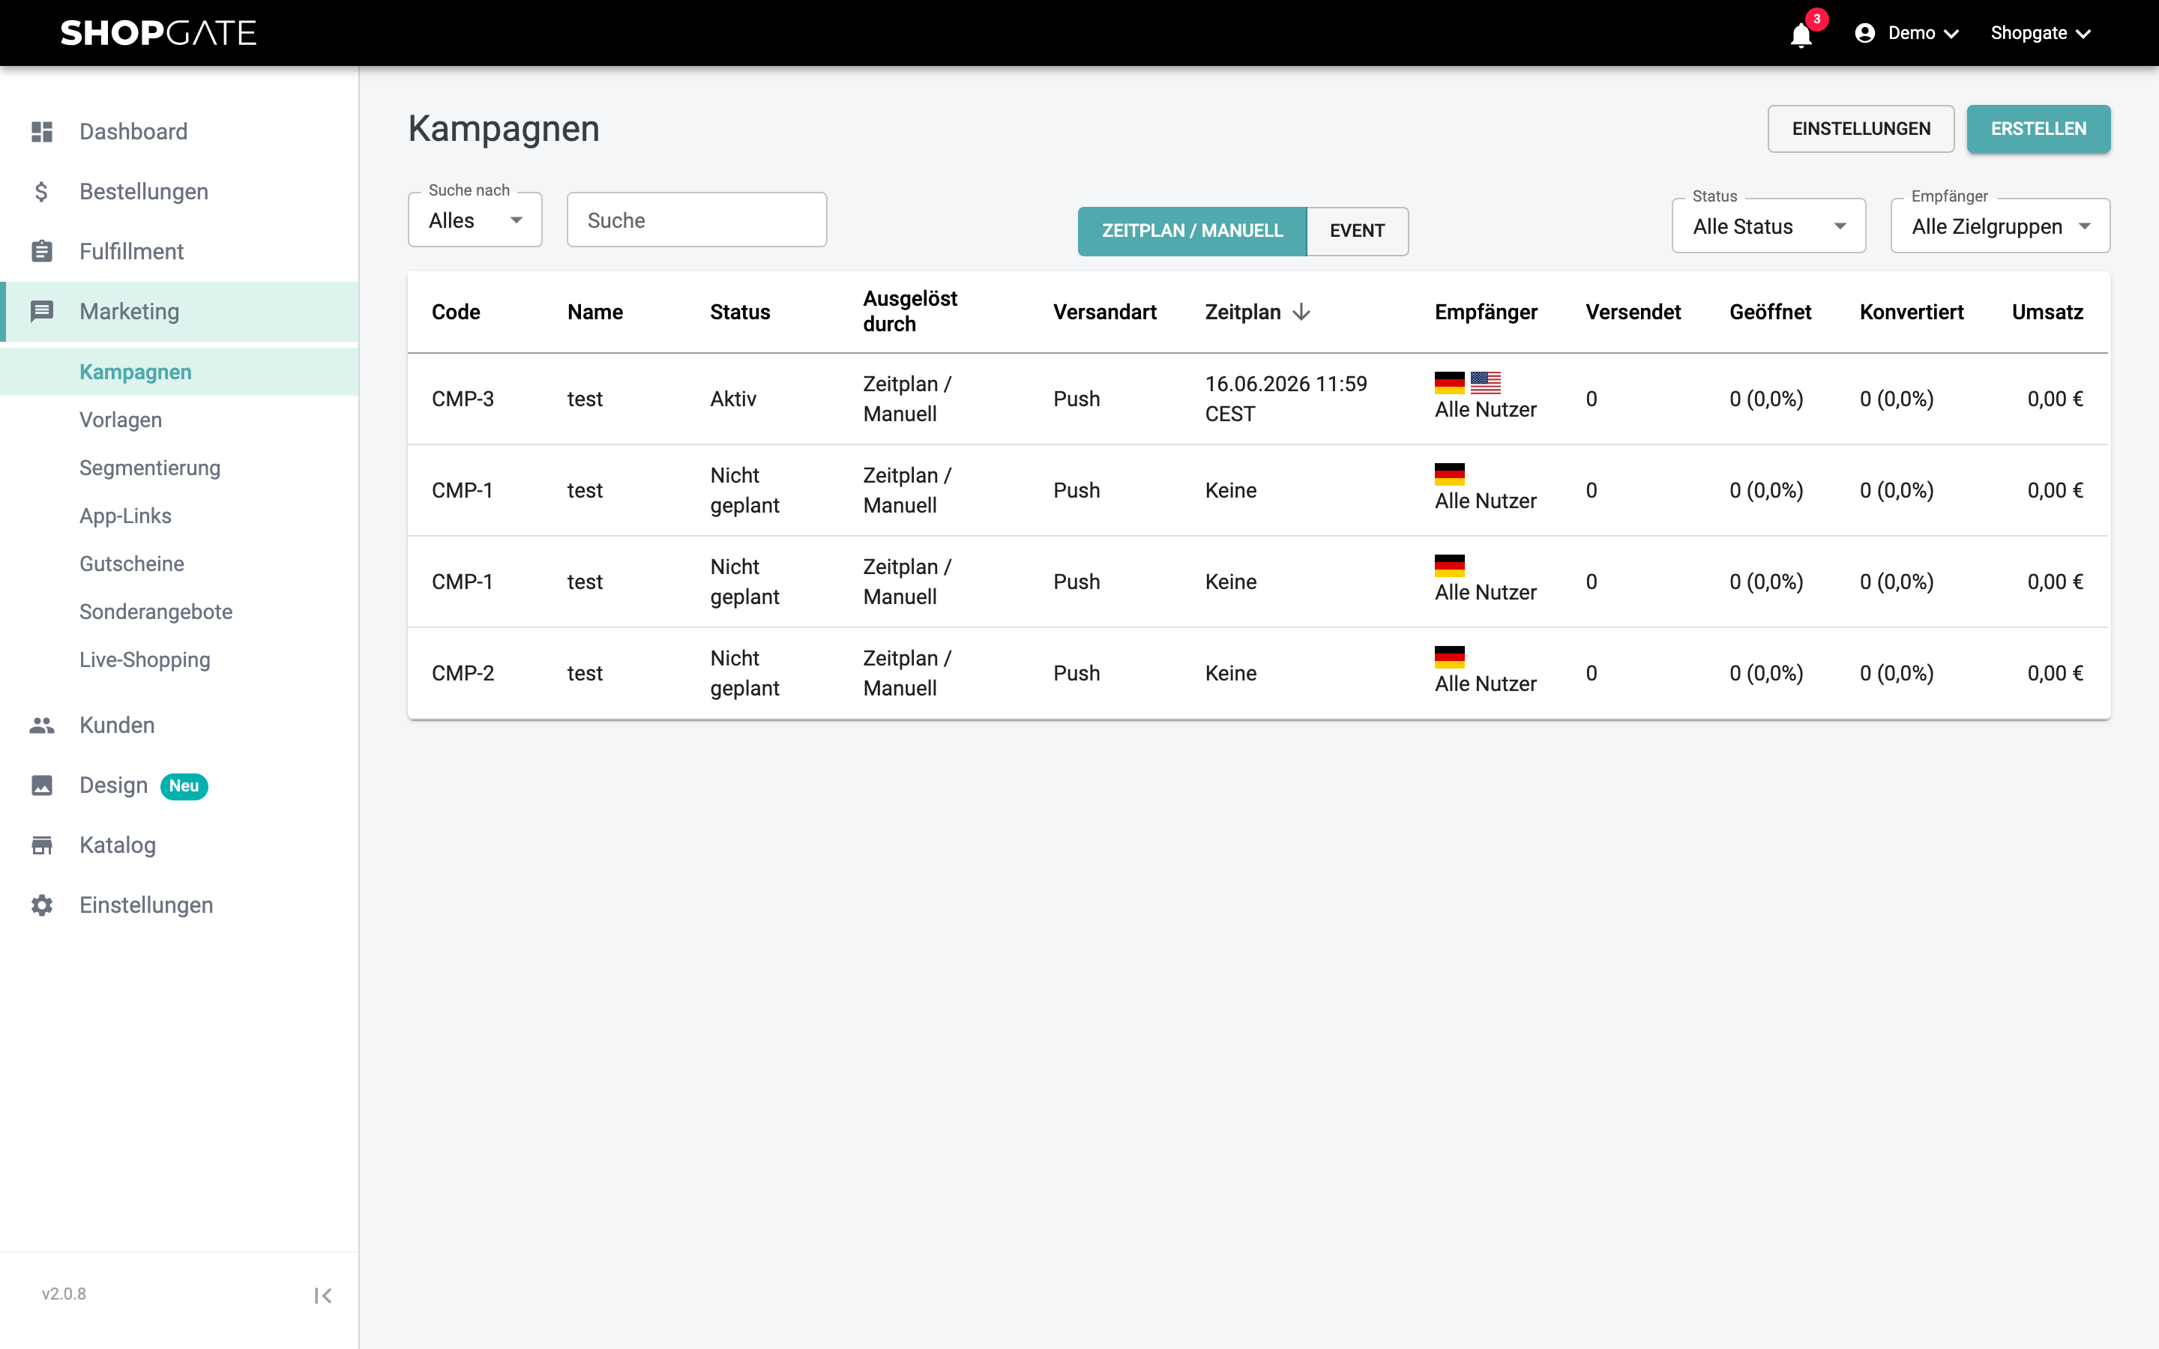Click the Bestellungen dollar icon

(x=42, y=192)
